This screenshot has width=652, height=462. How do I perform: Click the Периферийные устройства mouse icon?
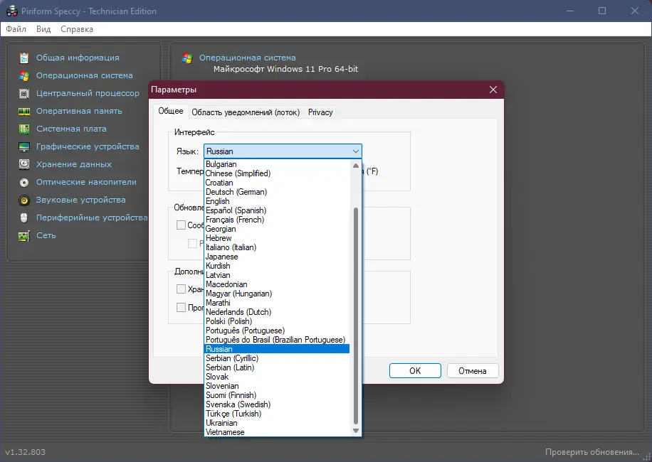[24, 218]
